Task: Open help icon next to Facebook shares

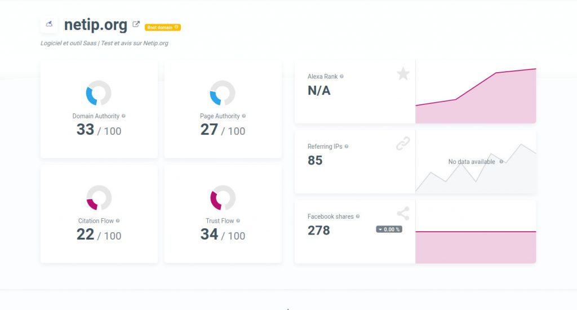Action: (x=358, y=216)
